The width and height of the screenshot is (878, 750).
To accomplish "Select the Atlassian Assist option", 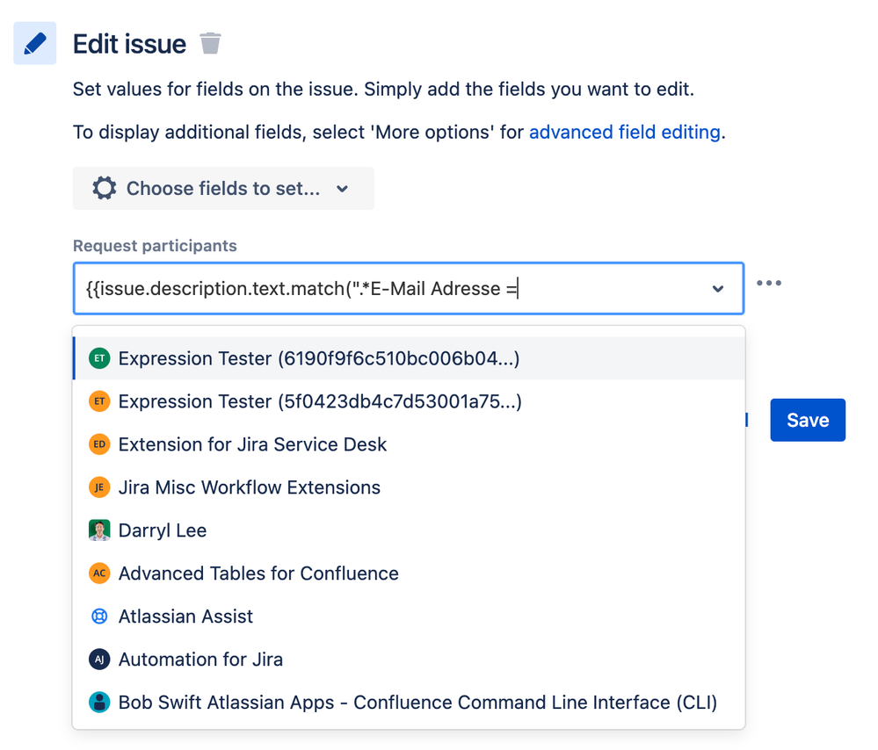I will (x=409, y=617).
